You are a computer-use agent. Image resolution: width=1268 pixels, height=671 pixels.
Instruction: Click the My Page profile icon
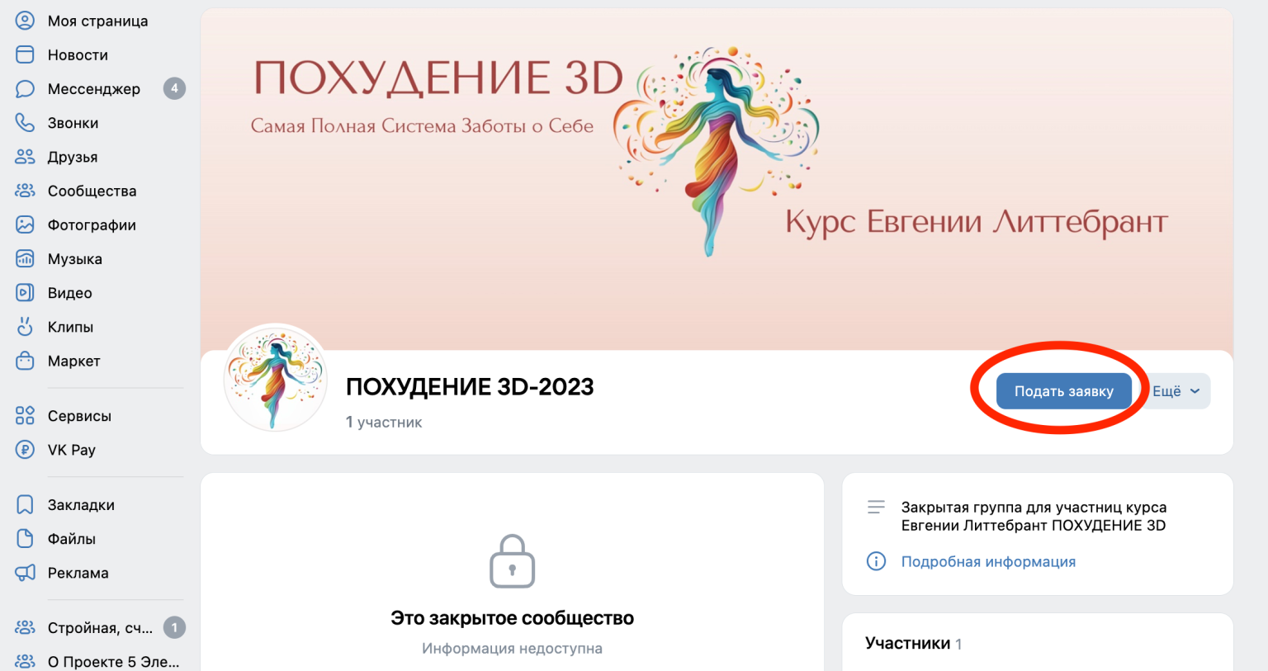click(x=25, y=21)
